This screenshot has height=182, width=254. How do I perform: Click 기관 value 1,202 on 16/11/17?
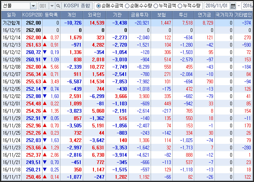[x=121, y=177]
